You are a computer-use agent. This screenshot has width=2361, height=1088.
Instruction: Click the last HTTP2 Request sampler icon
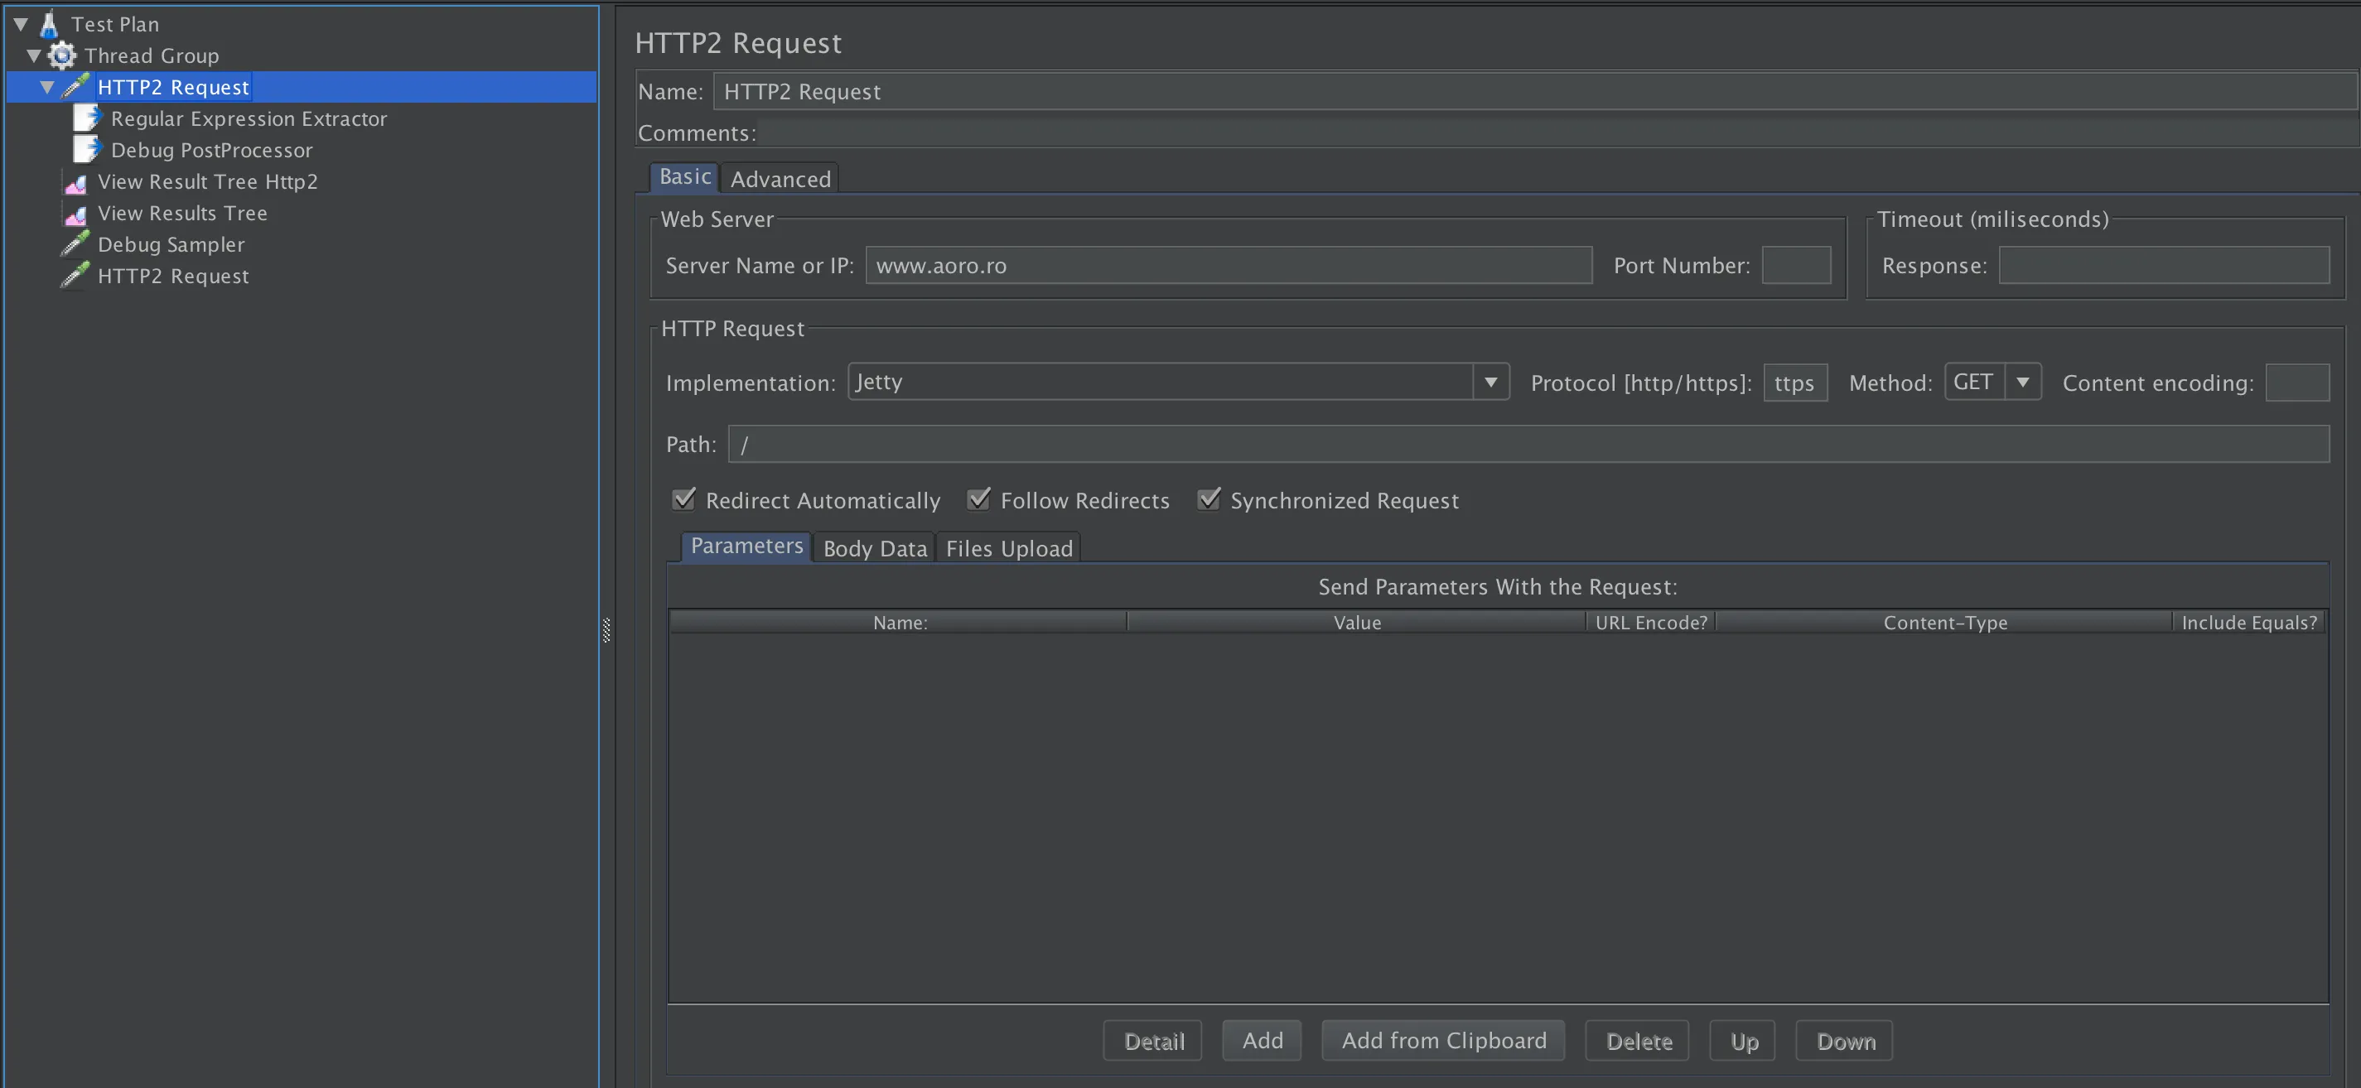point(75,275)
